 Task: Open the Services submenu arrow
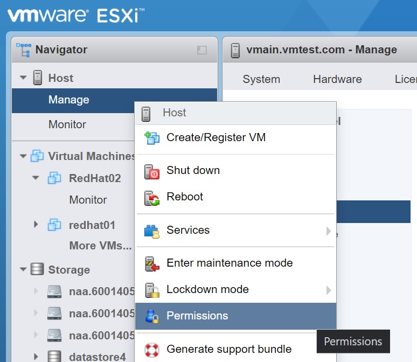[x=328, y=231]
